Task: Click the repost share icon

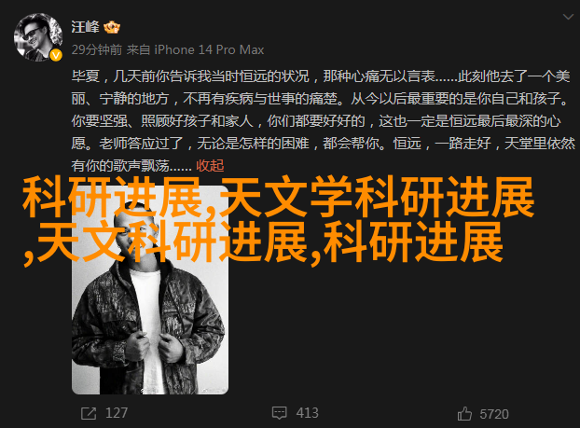Action: pos(89,413)
